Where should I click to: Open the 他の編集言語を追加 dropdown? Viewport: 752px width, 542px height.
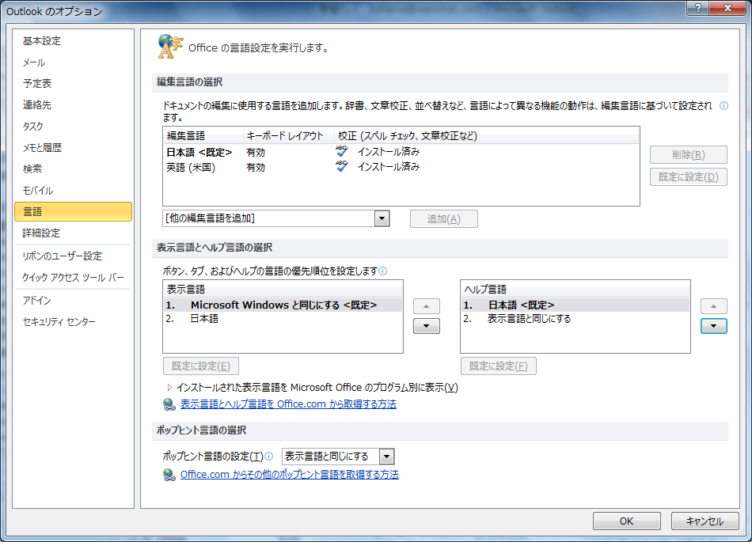(x=382, y=218)
